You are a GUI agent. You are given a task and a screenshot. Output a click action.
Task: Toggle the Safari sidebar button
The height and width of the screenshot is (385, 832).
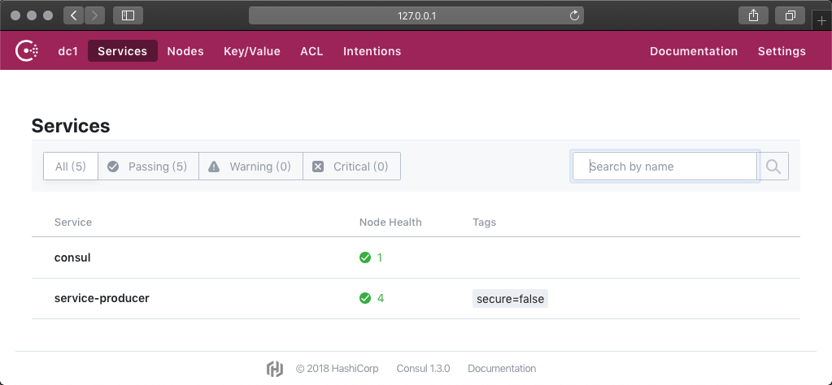point(128,15)
